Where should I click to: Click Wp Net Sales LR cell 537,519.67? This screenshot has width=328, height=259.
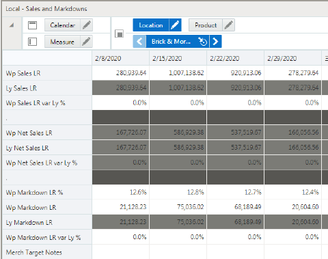coord(236,133)
